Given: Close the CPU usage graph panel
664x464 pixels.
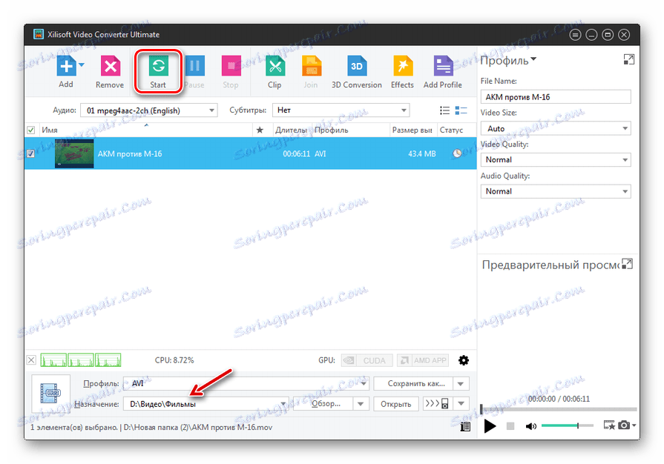Looking at the screenshot, I should (x=31, y=360).
